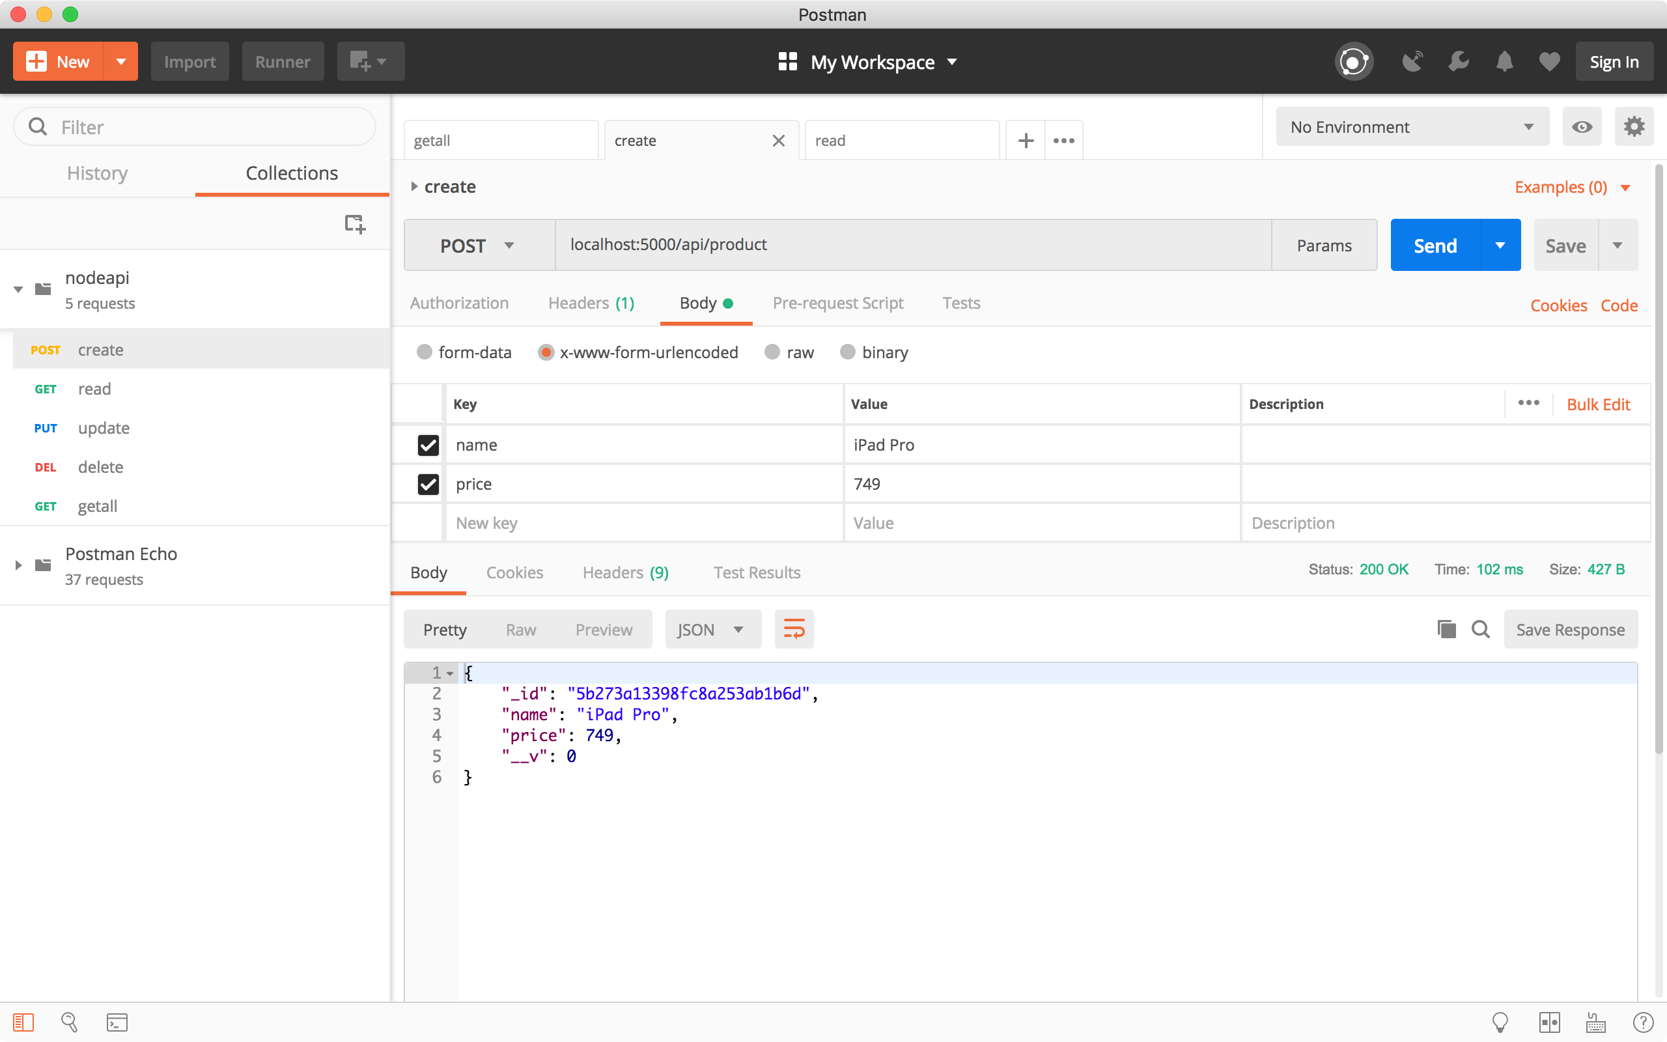This screenshot has height=1042, width=1667.
Task: Open the No Environment dropdown
Action: pos(1412,127)
